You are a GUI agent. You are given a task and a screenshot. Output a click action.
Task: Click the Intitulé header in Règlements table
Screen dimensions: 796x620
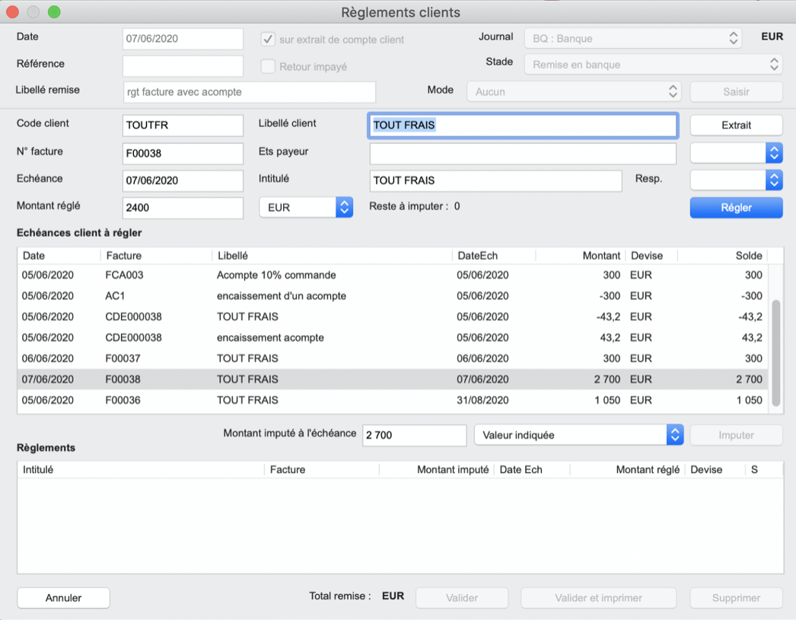(x=141, y=470)
